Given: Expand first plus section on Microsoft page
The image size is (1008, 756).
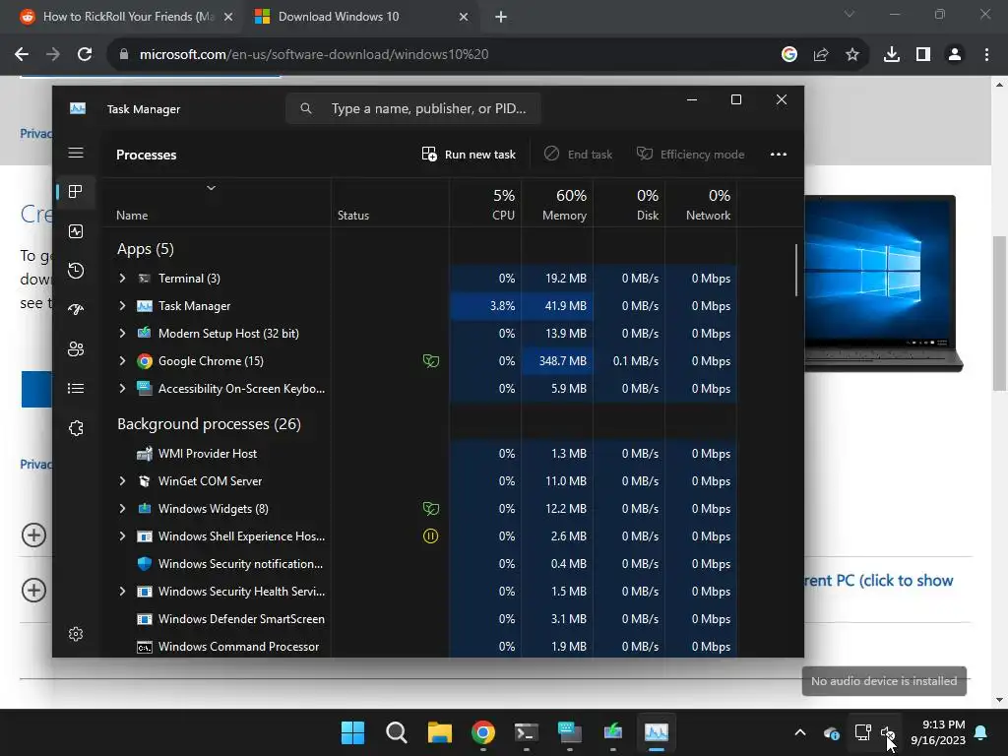Looking at the screenshot, I should [34, 535].
